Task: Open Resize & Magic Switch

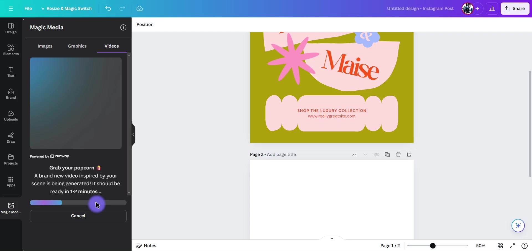Action: pyautogui.click(x=66, y=9)
